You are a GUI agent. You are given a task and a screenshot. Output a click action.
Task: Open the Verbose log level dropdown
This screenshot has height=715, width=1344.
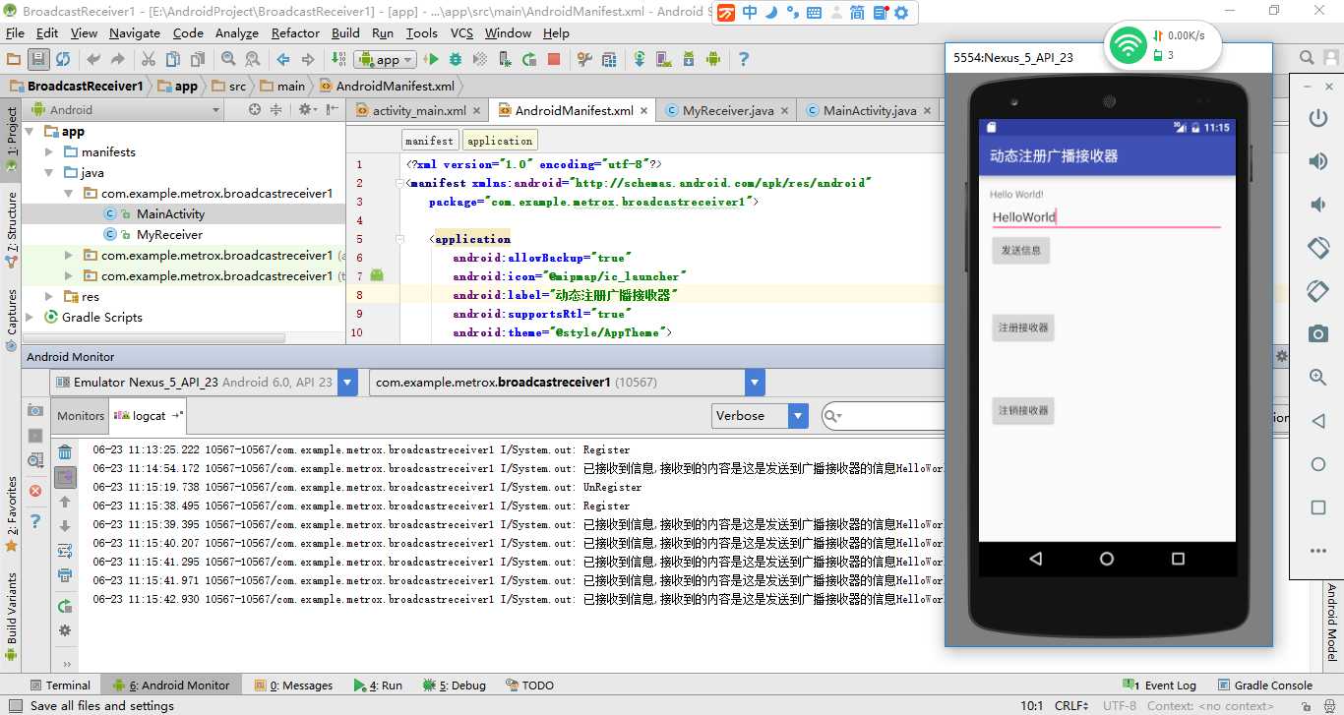(760, 416)
